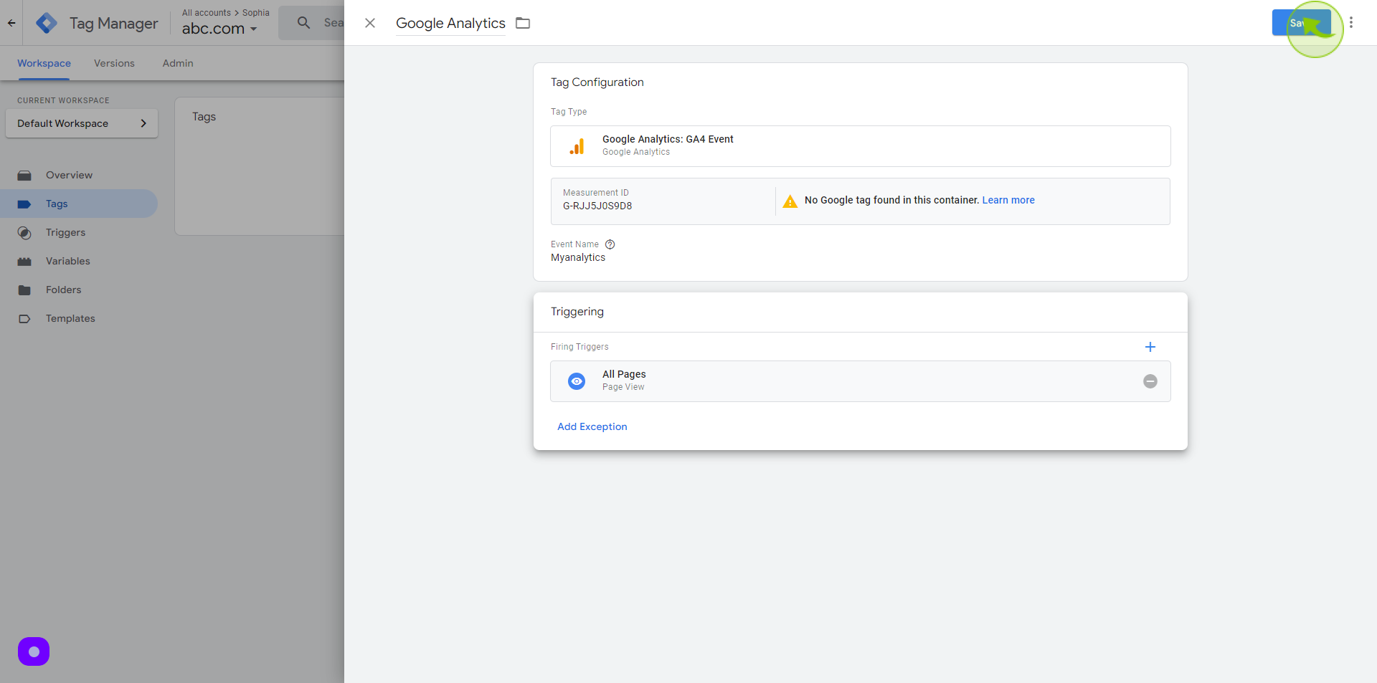Image resolution: width=1377 pixels, height=683 pixels.
Task: Click the Templates outline label icon
Action: 24,319
